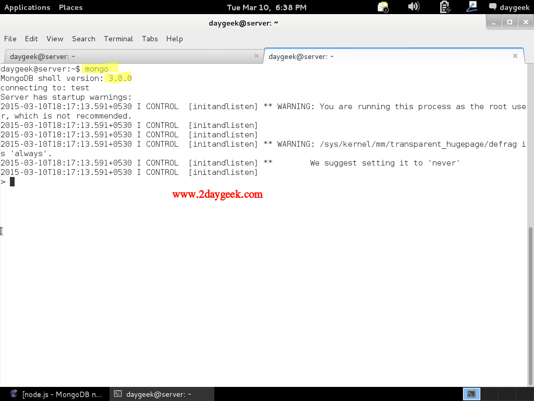Open the Terminal menu
This screenshot has width=534, height=401.
click(x=118, y=39)
